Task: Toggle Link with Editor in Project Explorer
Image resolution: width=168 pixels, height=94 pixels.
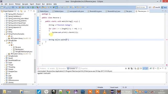Action: tap(21, 11)
